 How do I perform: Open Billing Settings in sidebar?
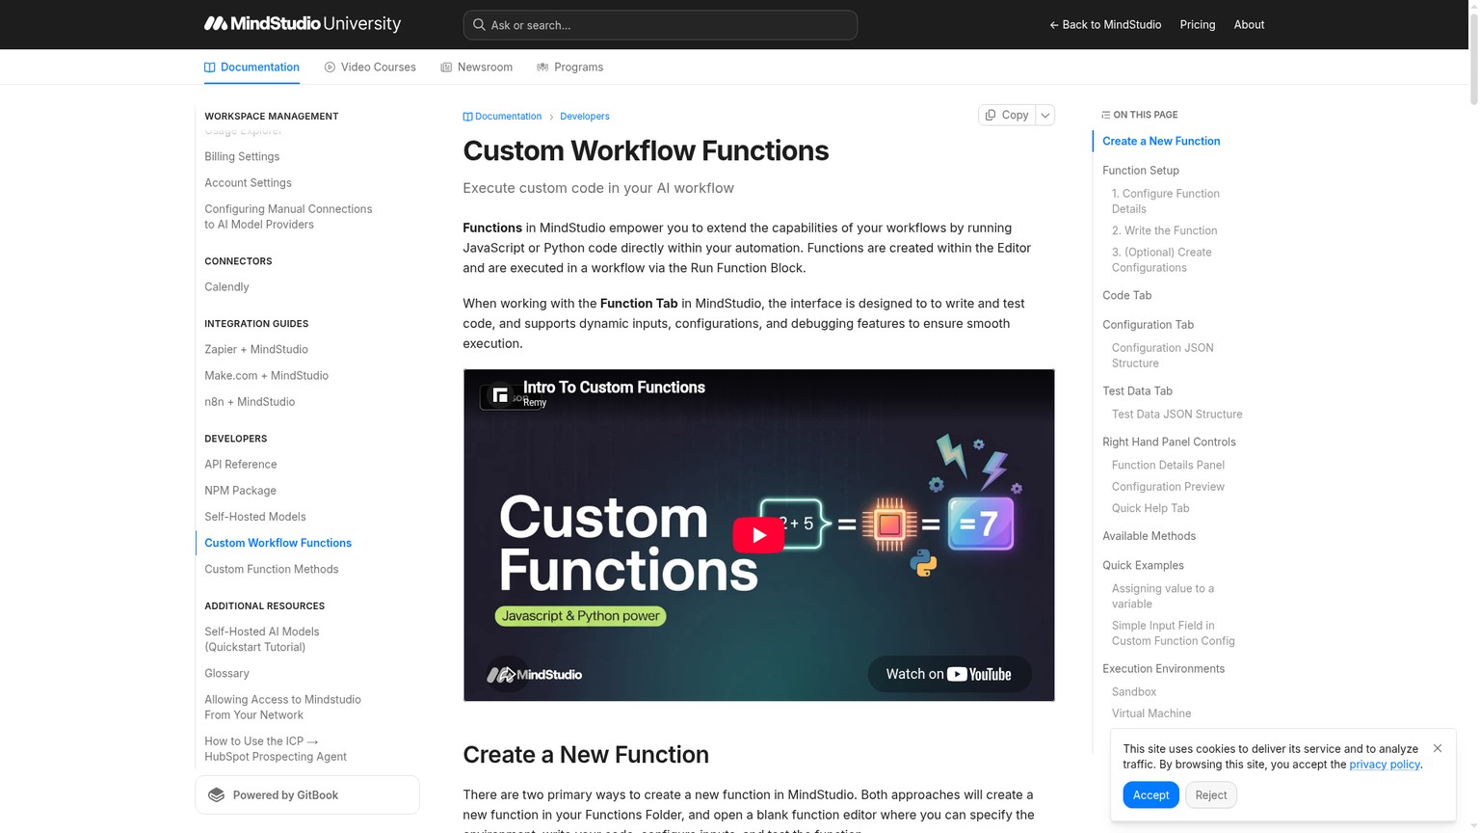tap(242, 157)
